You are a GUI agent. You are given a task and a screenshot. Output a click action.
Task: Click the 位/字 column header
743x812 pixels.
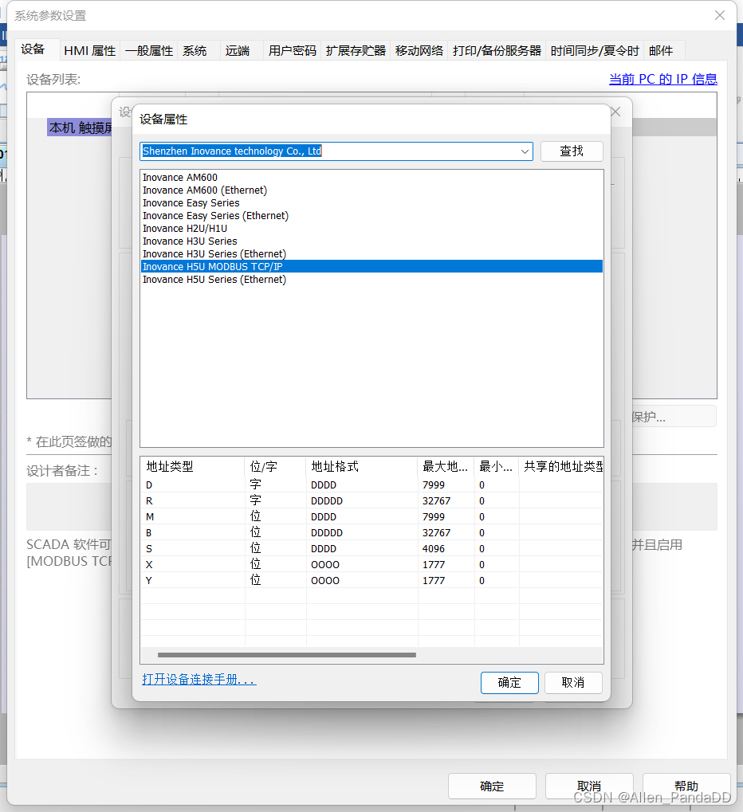click(x=275, y=467)
